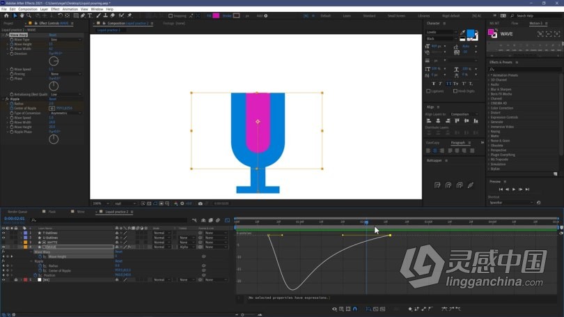Image resolution: width=564 pixels, height=317 pixels.
Task: Open the graph editor toggle icon
Action: 227,220
